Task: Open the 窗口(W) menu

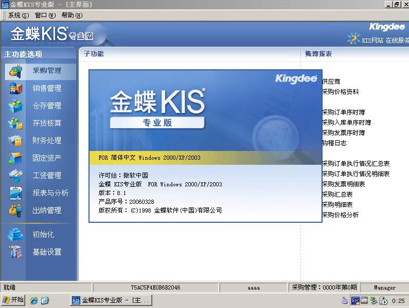Action: tap(45, 15)
